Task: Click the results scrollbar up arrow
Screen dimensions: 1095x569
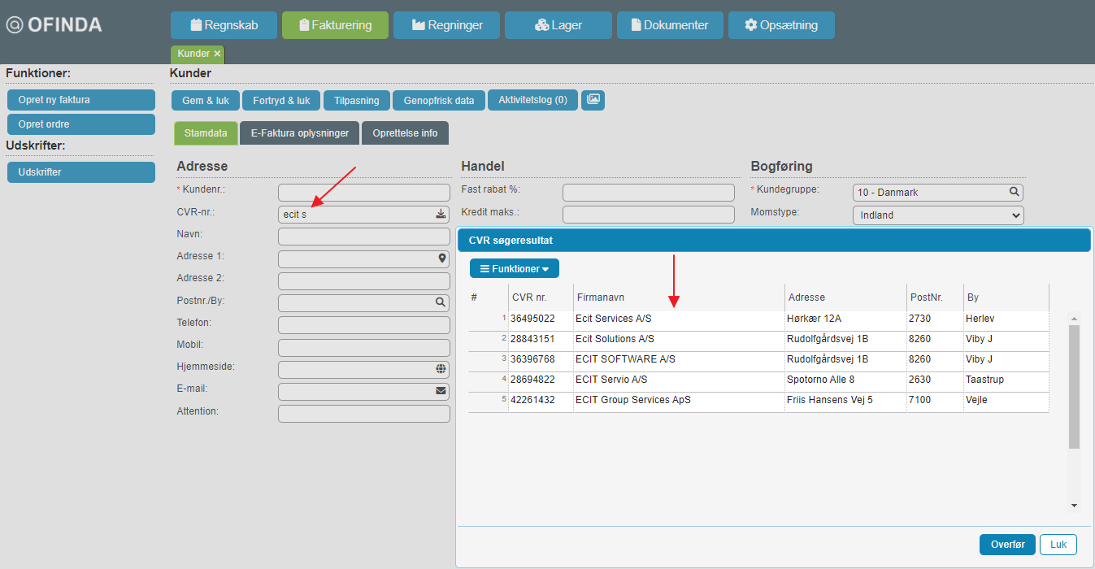Action: click(1074, 319)
